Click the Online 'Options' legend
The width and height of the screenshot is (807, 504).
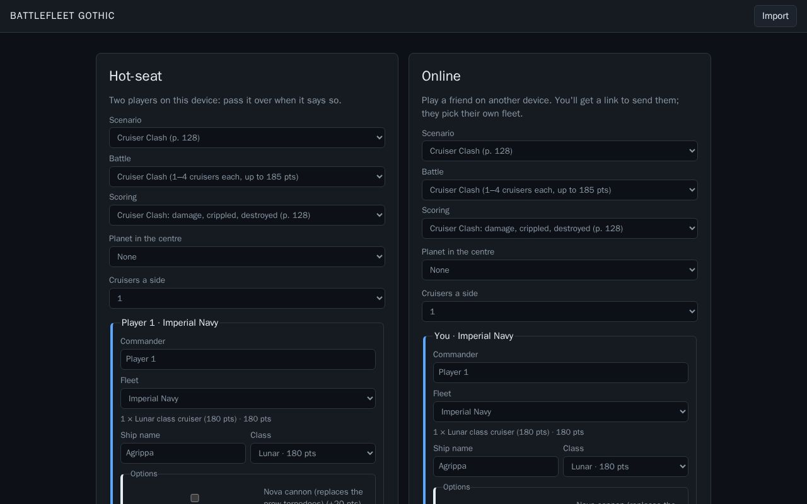(456, 487)
